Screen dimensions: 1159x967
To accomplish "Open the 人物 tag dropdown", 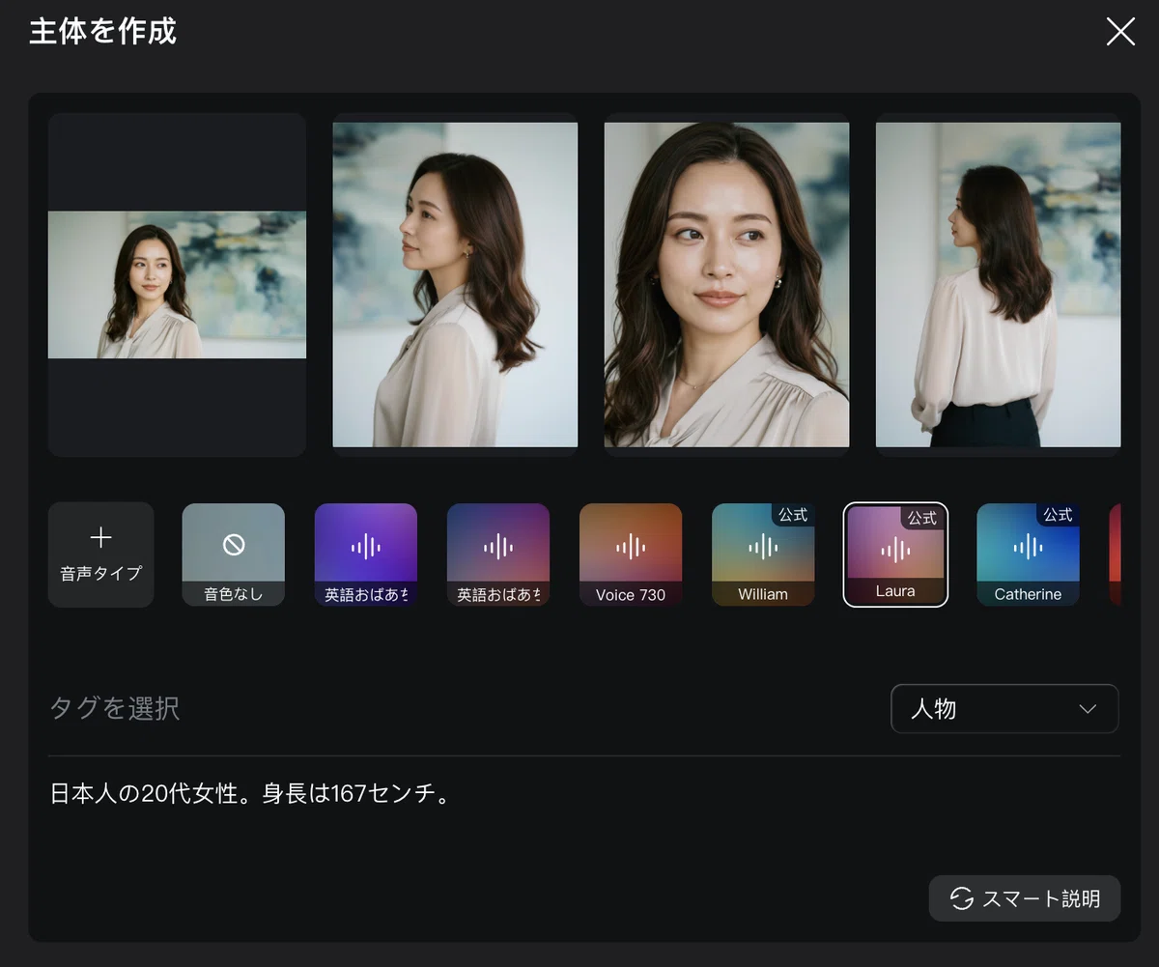I will point(1004,709).
